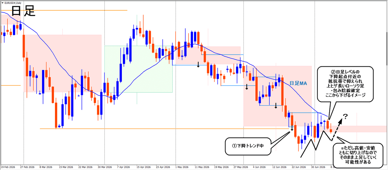Screen dimensions: 388x170
Task: Select the green shaded rectangle zone
Action: [x=138, y=69]
